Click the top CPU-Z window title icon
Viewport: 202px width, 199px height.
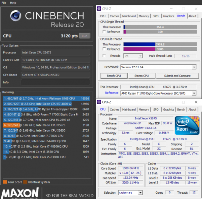pyautogui.click(x=99, y=9)
